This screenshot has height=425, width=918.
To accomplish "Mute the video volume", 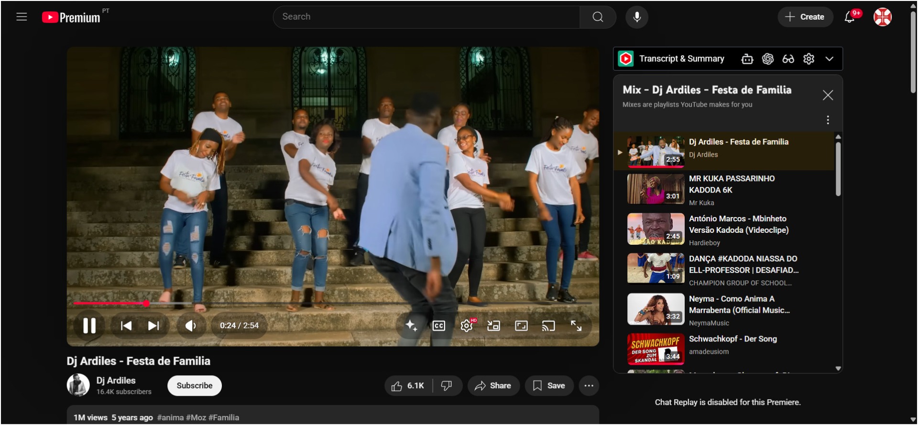I will pyautogui.click(x=191, y=326).
